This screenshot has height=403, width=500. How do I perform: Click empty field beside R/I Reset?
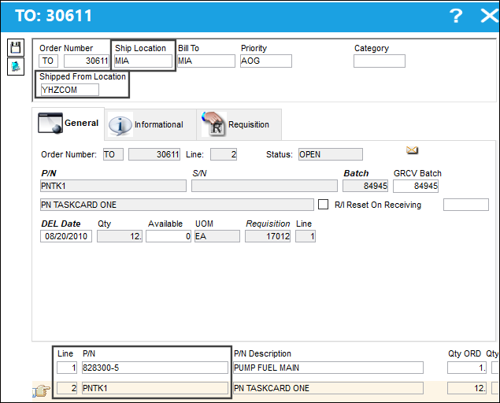[466, 205]
